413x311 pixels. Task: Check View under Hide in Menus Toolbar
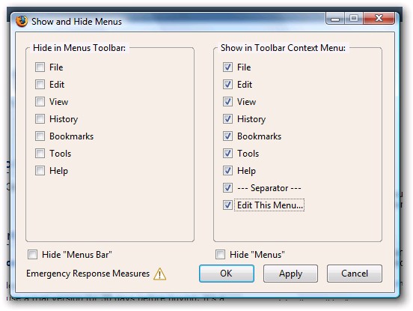pyautogui.click(x=40, y=102)
